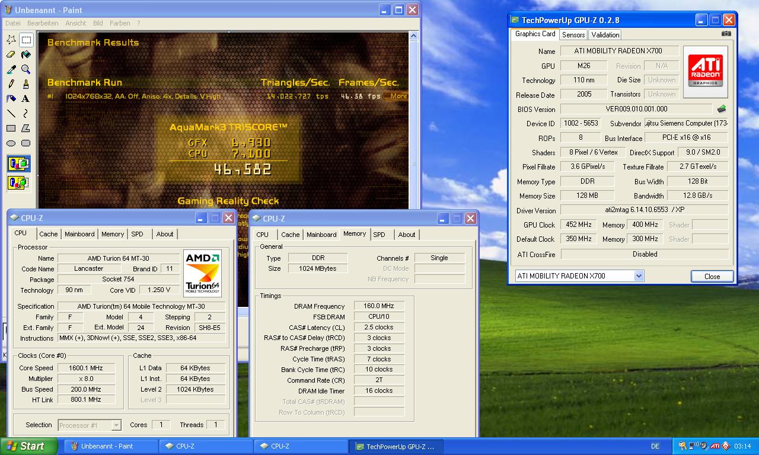Image resolution: width=759 pixels, height=455 pixels.
Task: Click the Windows Start button
Action: (29, 446)
